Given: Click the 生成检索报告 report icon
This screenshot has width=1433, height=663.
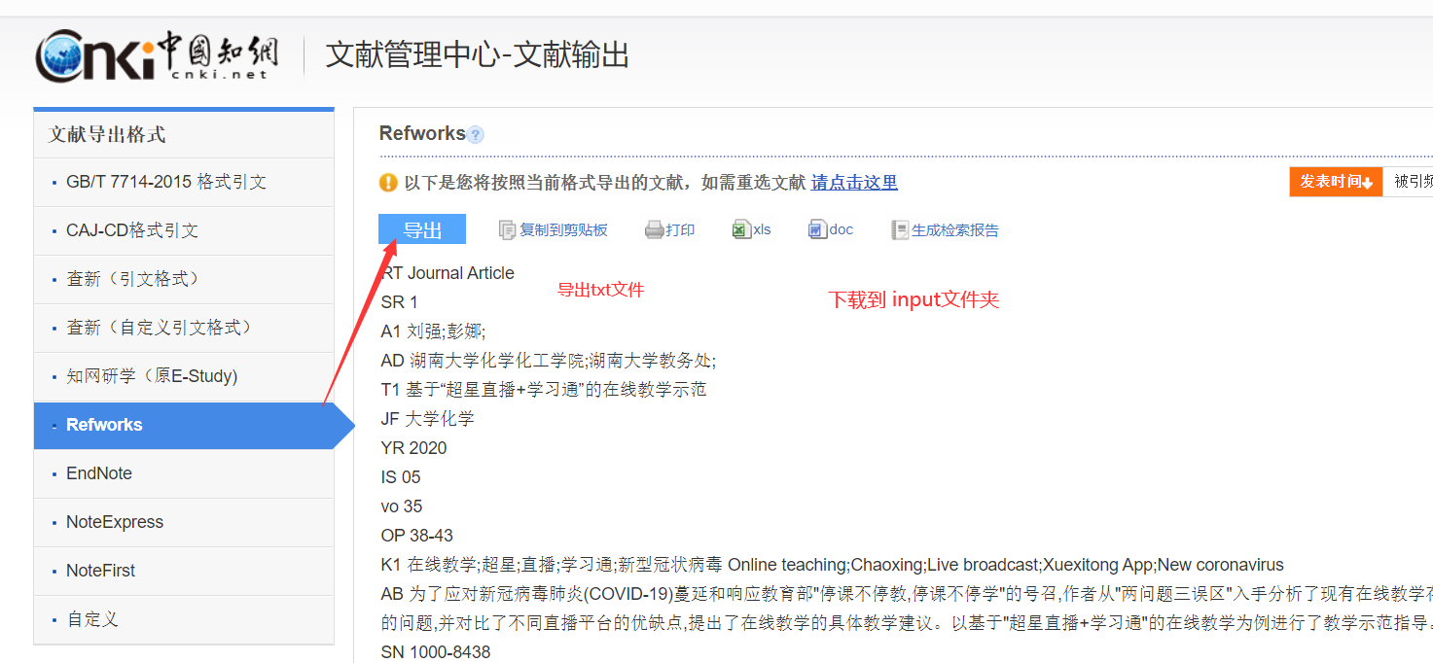Looking at the screenshot, I should [944, 229].
